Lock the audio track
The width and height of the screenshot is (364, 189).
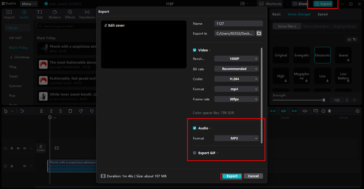12,166
